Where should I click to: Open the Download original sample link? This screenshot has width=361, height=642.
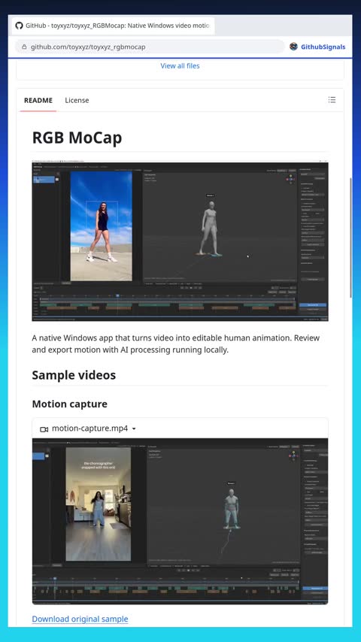pos(80,619)
